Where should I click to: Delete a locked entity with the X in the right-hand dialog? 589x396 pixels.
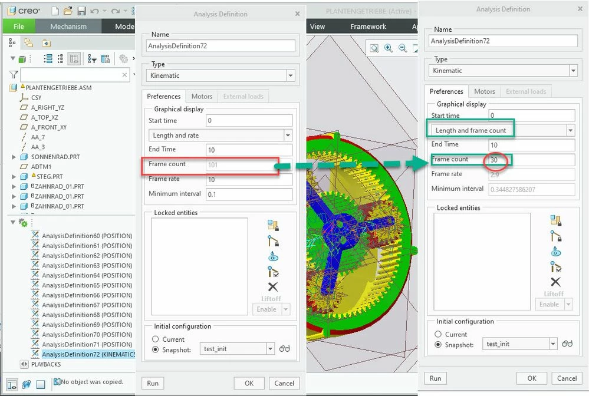coord(555,282)
